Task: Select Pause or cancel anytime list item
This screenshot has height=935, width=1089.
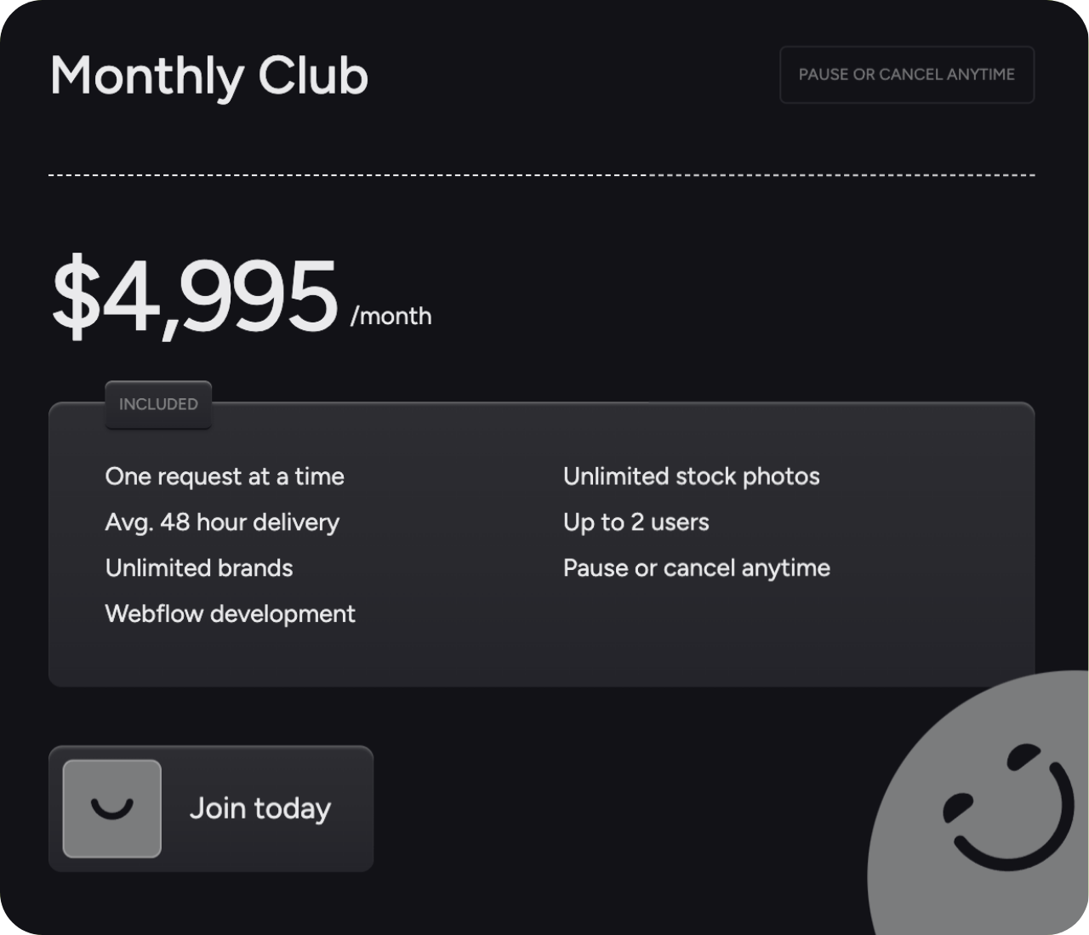Action: click(697, 568)
